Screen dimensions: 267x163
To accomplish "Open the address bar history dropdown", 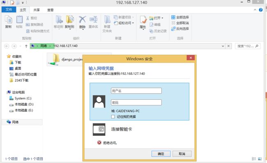I will click(223, 46).
